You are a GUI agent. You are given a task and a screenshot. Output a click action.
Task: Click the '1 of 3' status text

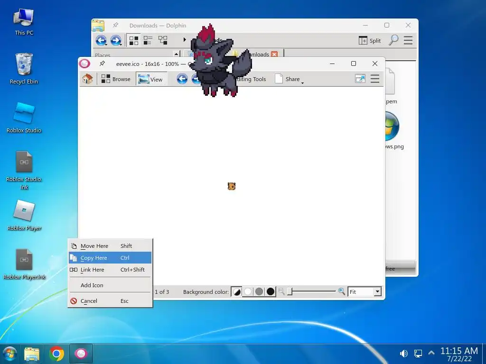162,291
